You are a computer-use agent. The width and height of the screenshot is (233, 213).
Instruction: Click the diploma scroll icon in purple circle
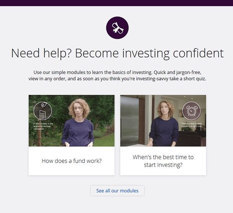(x=117, y=28)
